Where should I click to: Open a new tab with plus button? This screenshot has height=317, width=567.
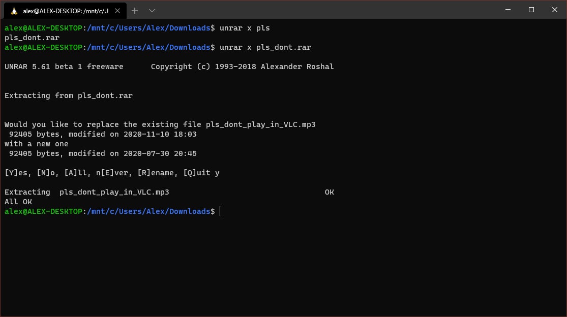click(x=135, y=11)
